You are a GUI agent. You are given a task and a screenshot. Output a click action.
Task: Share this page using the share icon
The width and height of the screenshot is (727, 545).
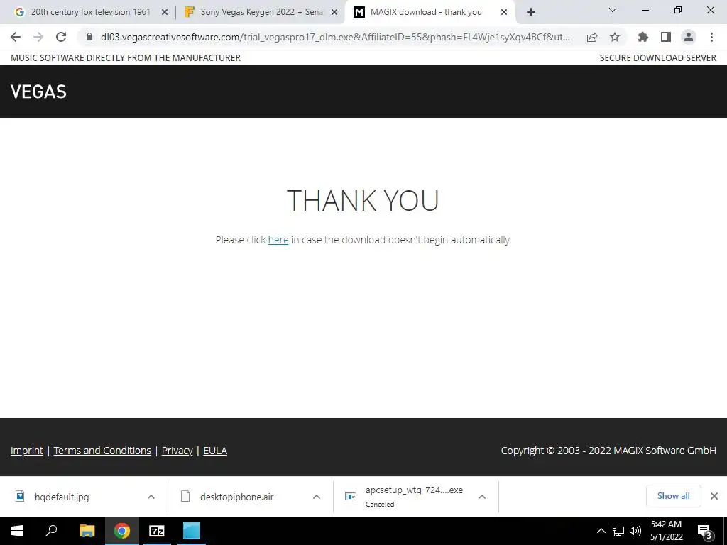[x=592, y=38]
